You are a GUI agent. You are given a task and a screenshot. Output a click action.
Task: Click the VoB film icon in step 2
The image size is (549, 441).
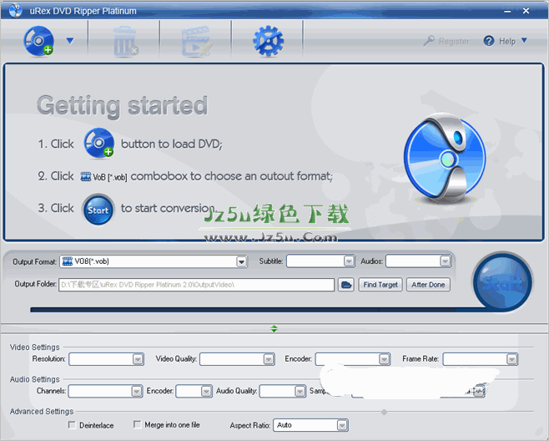(x=85, y=176)
